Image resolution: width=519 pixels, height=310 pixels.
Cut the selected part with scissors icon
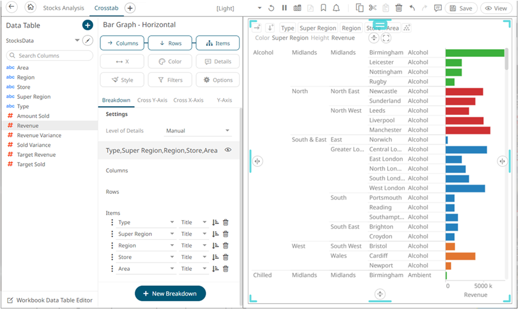point(373,8)
